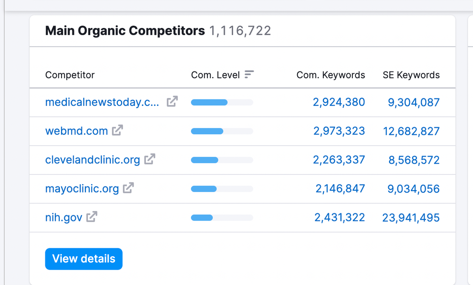473x285 pixels.
Task: Click nih.gov competition level bar
Action: click(222, 218)
